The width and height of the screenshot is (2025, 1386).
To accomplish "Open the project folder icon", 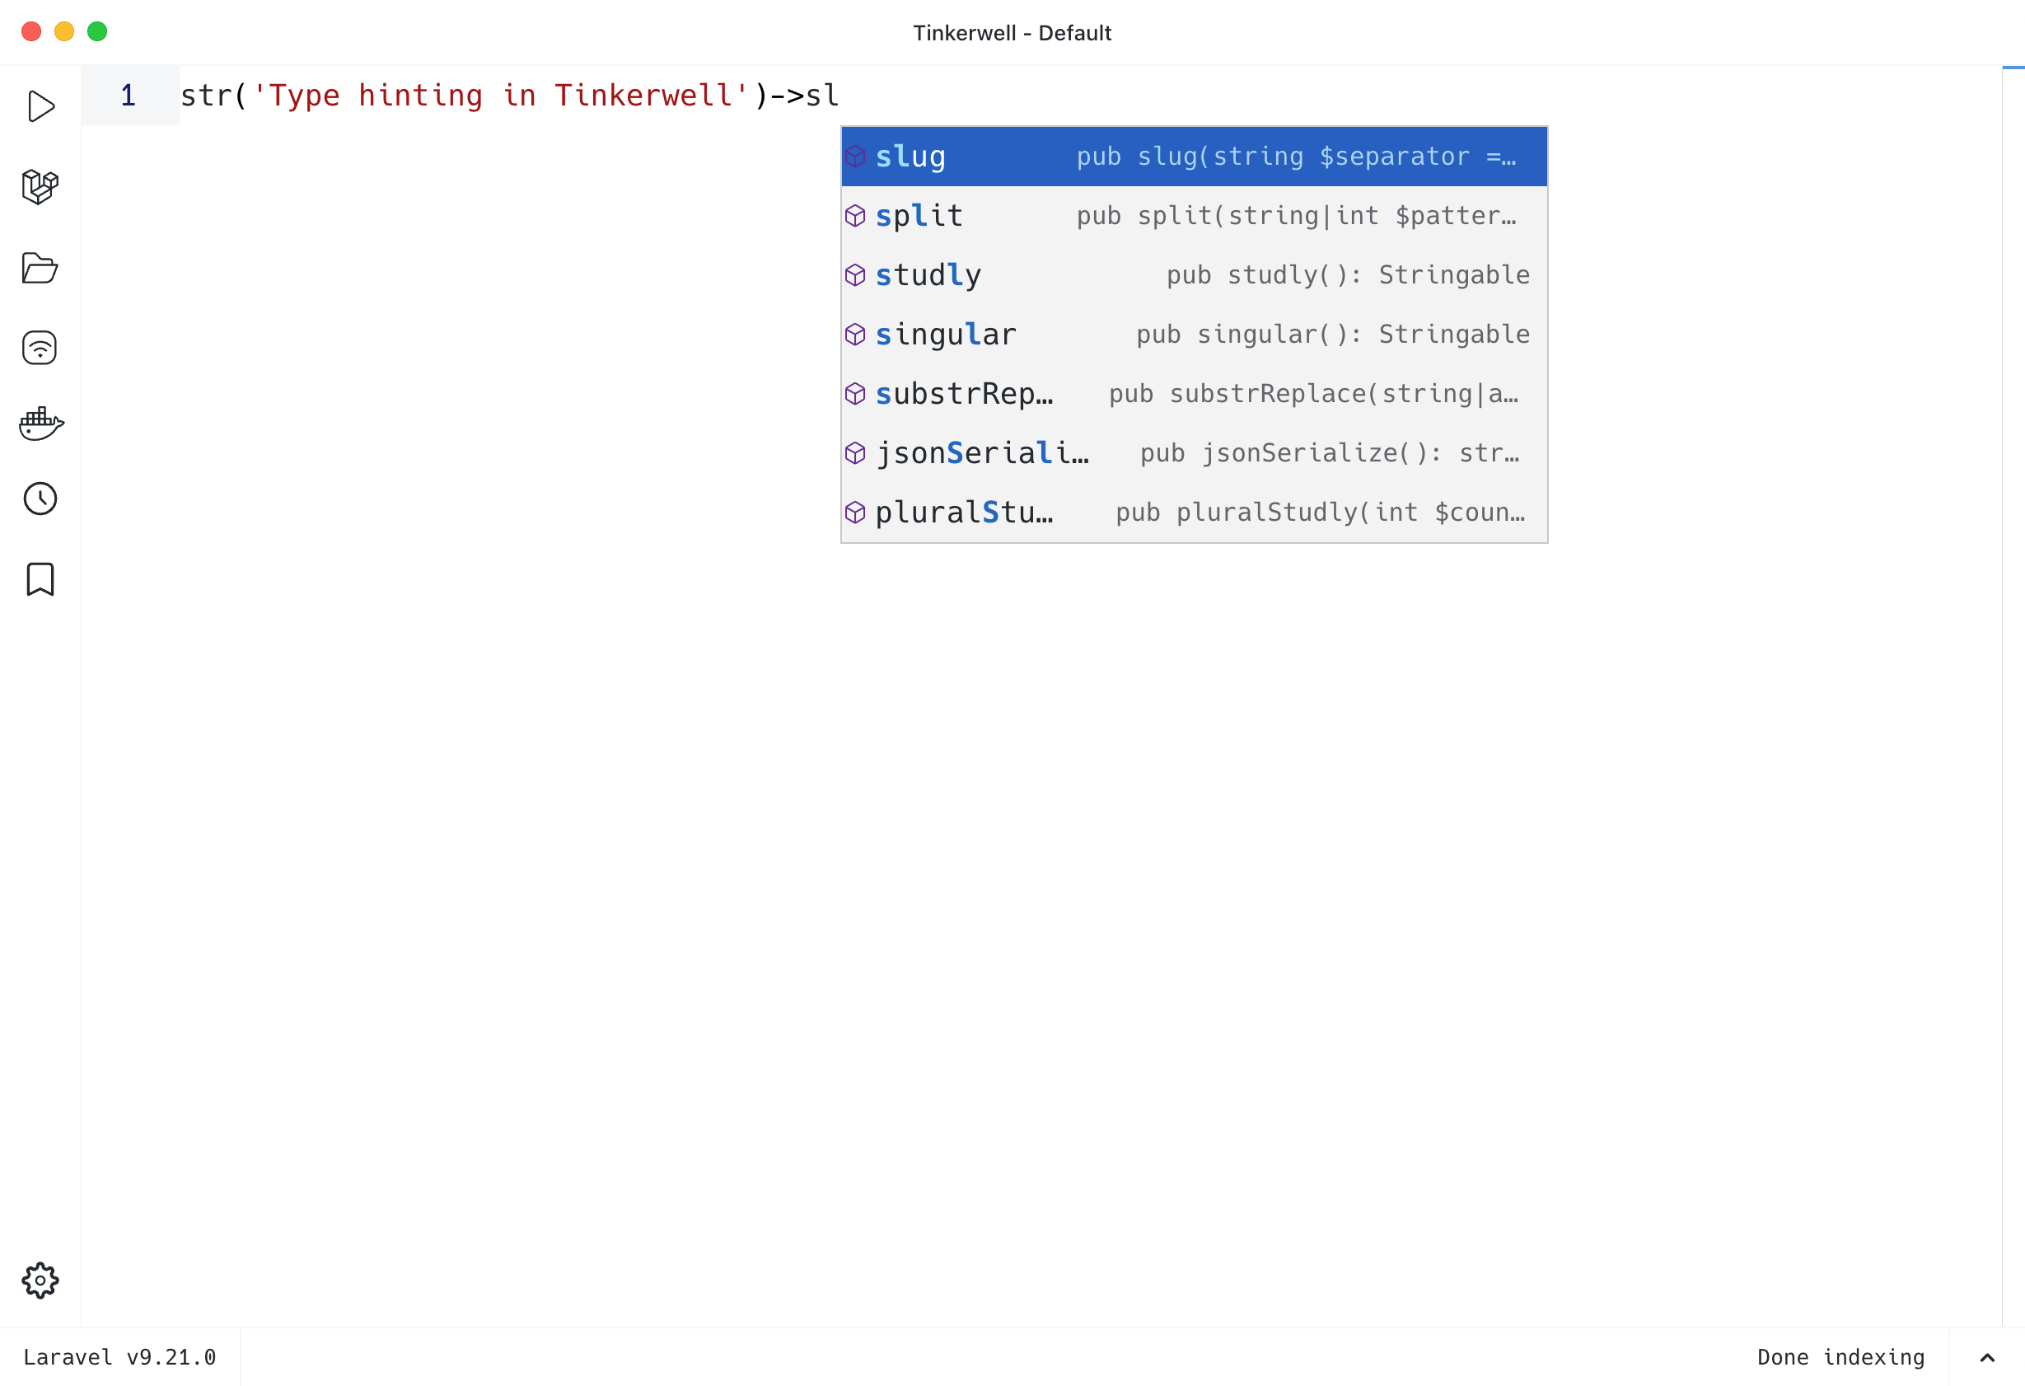I will click(x=40, y=268).
